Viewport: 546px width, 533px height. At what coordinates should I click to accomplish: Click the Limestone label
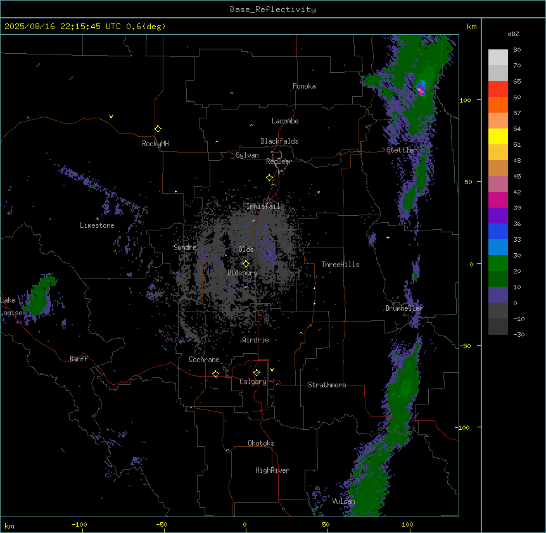click(x=97, y=225)
